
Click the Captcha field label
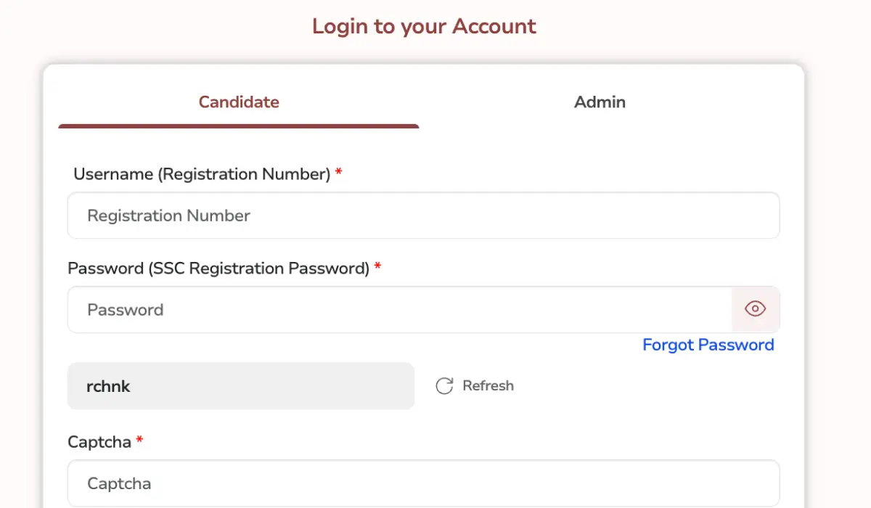coord(99,442)
